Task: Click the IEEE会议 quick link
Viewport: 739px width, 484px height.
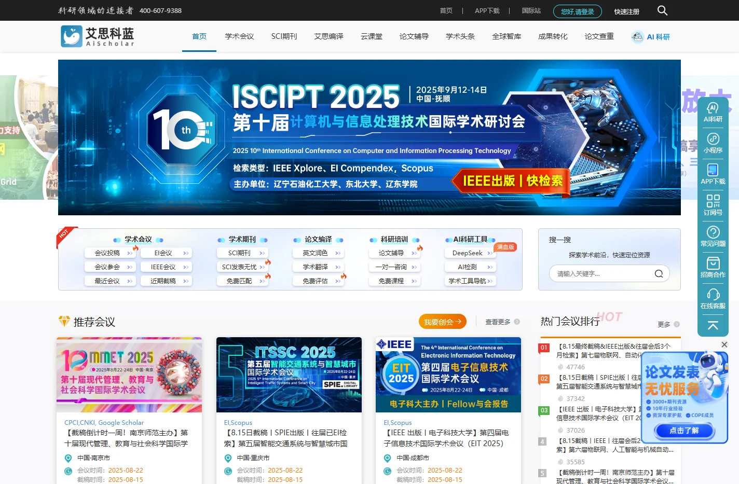Action: tap(166, 267)
